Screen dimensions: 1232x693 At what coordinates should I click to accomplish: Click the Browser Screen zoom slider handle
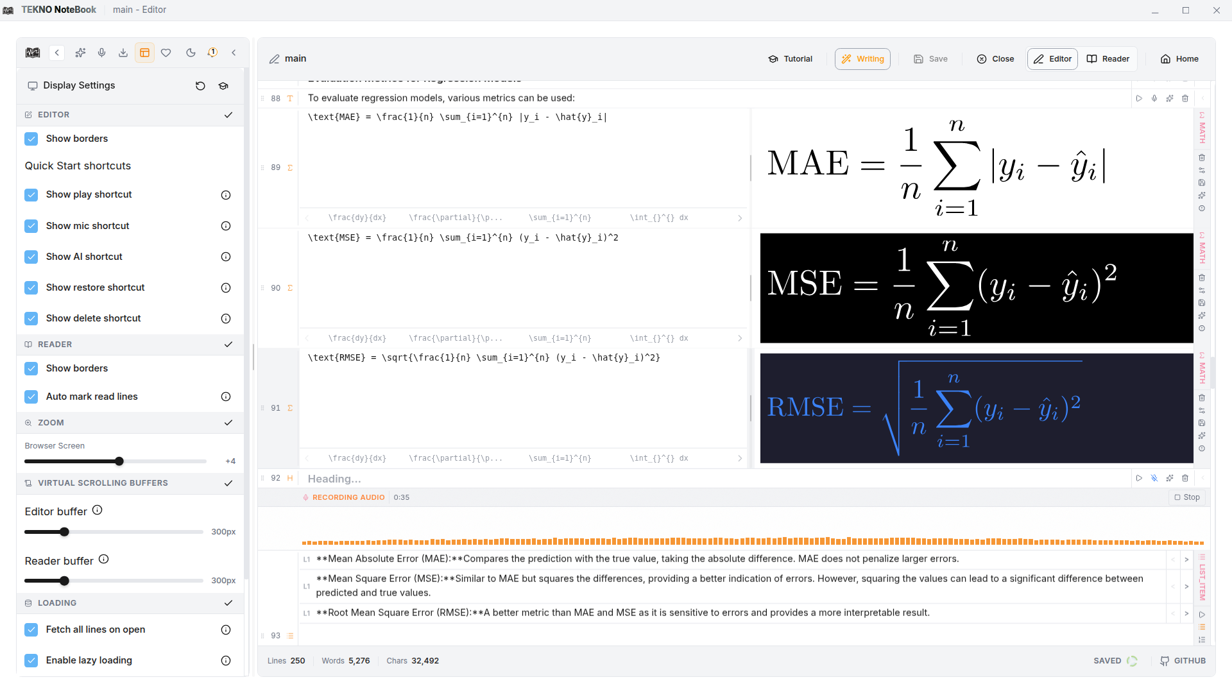point(119,461)
